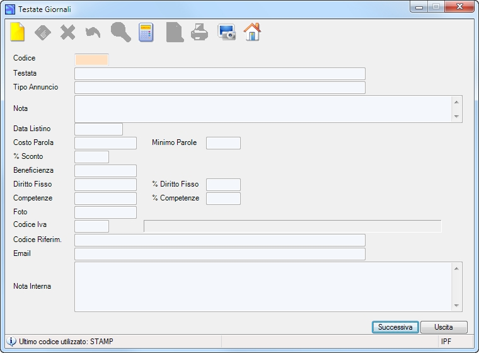Screen dimensions: 479x353
Task: Click the gray page preview icon
Action: [x=175, y=32]
